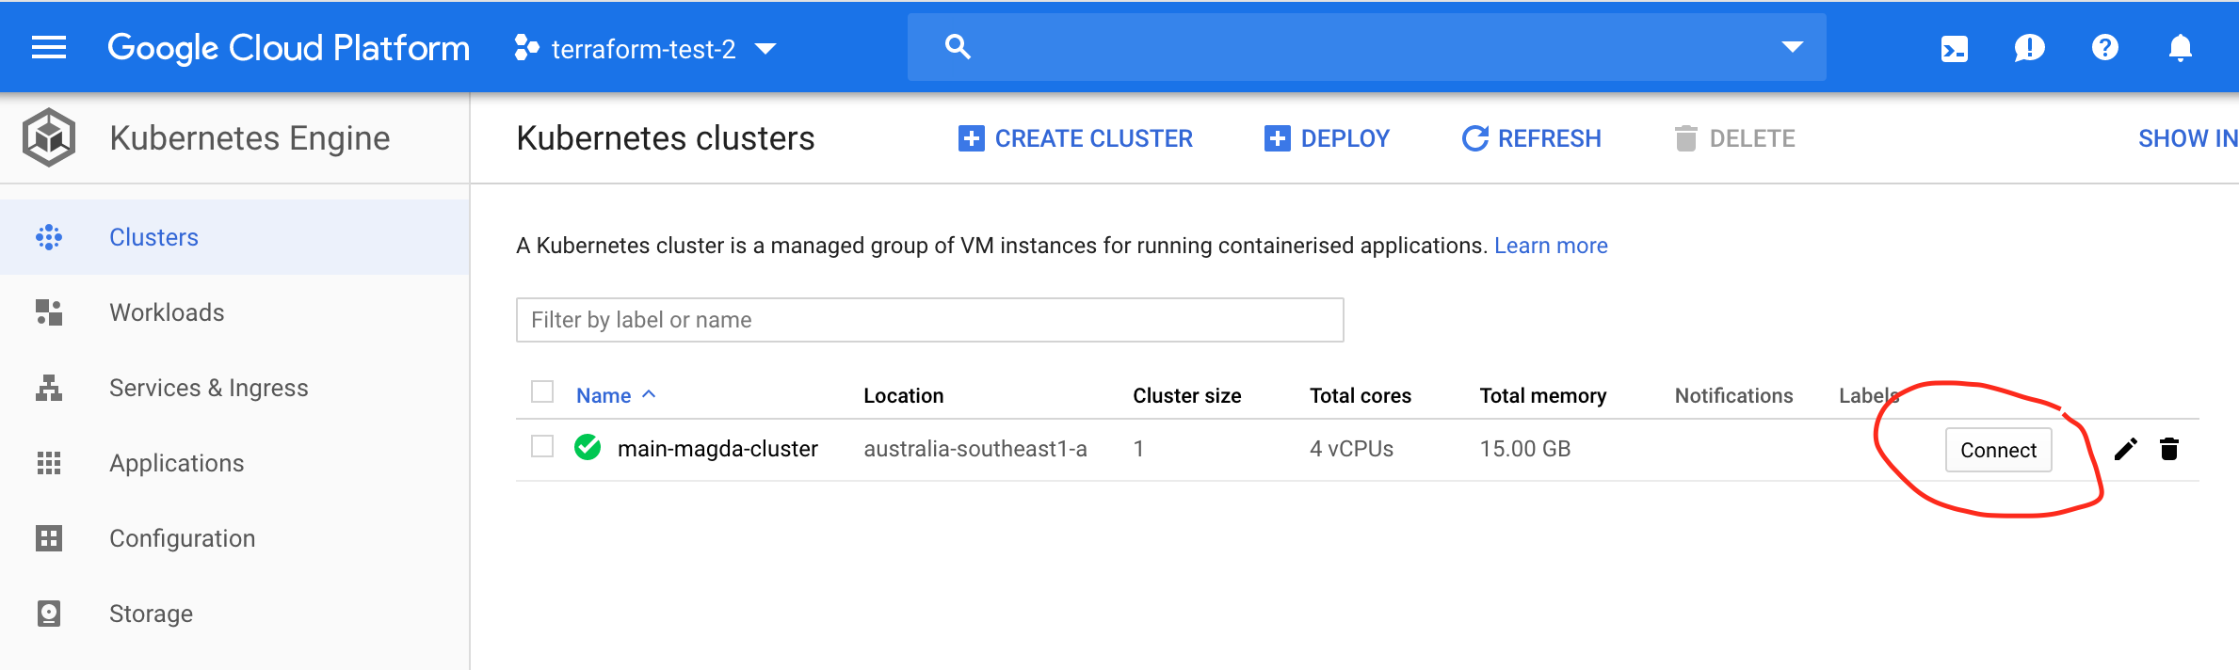Screen dimensions: 2239x670
Task: Open the terraform-test-2 project selector
Action: pos(646,48)
